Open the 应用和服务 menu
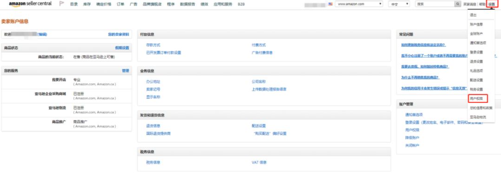Screen dimensions: 501x175 pyautogui.click(x=223, y=4)
